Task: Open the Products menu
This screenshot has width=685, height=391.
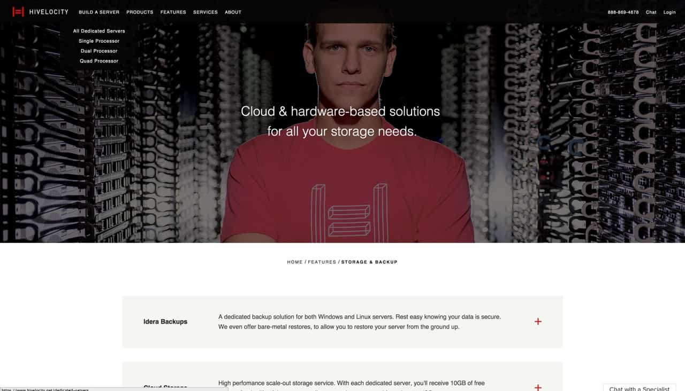Action: (140, 12)
